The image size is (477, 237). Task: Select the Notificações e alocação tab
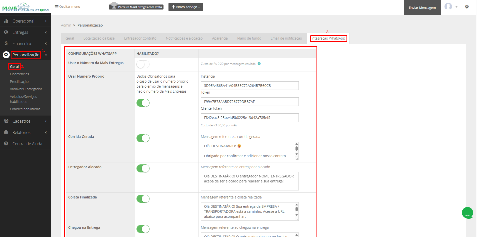[184, 38]
